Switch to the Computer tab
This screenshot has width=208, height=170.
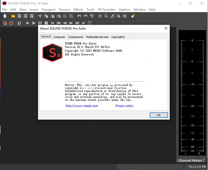(59, 37)
